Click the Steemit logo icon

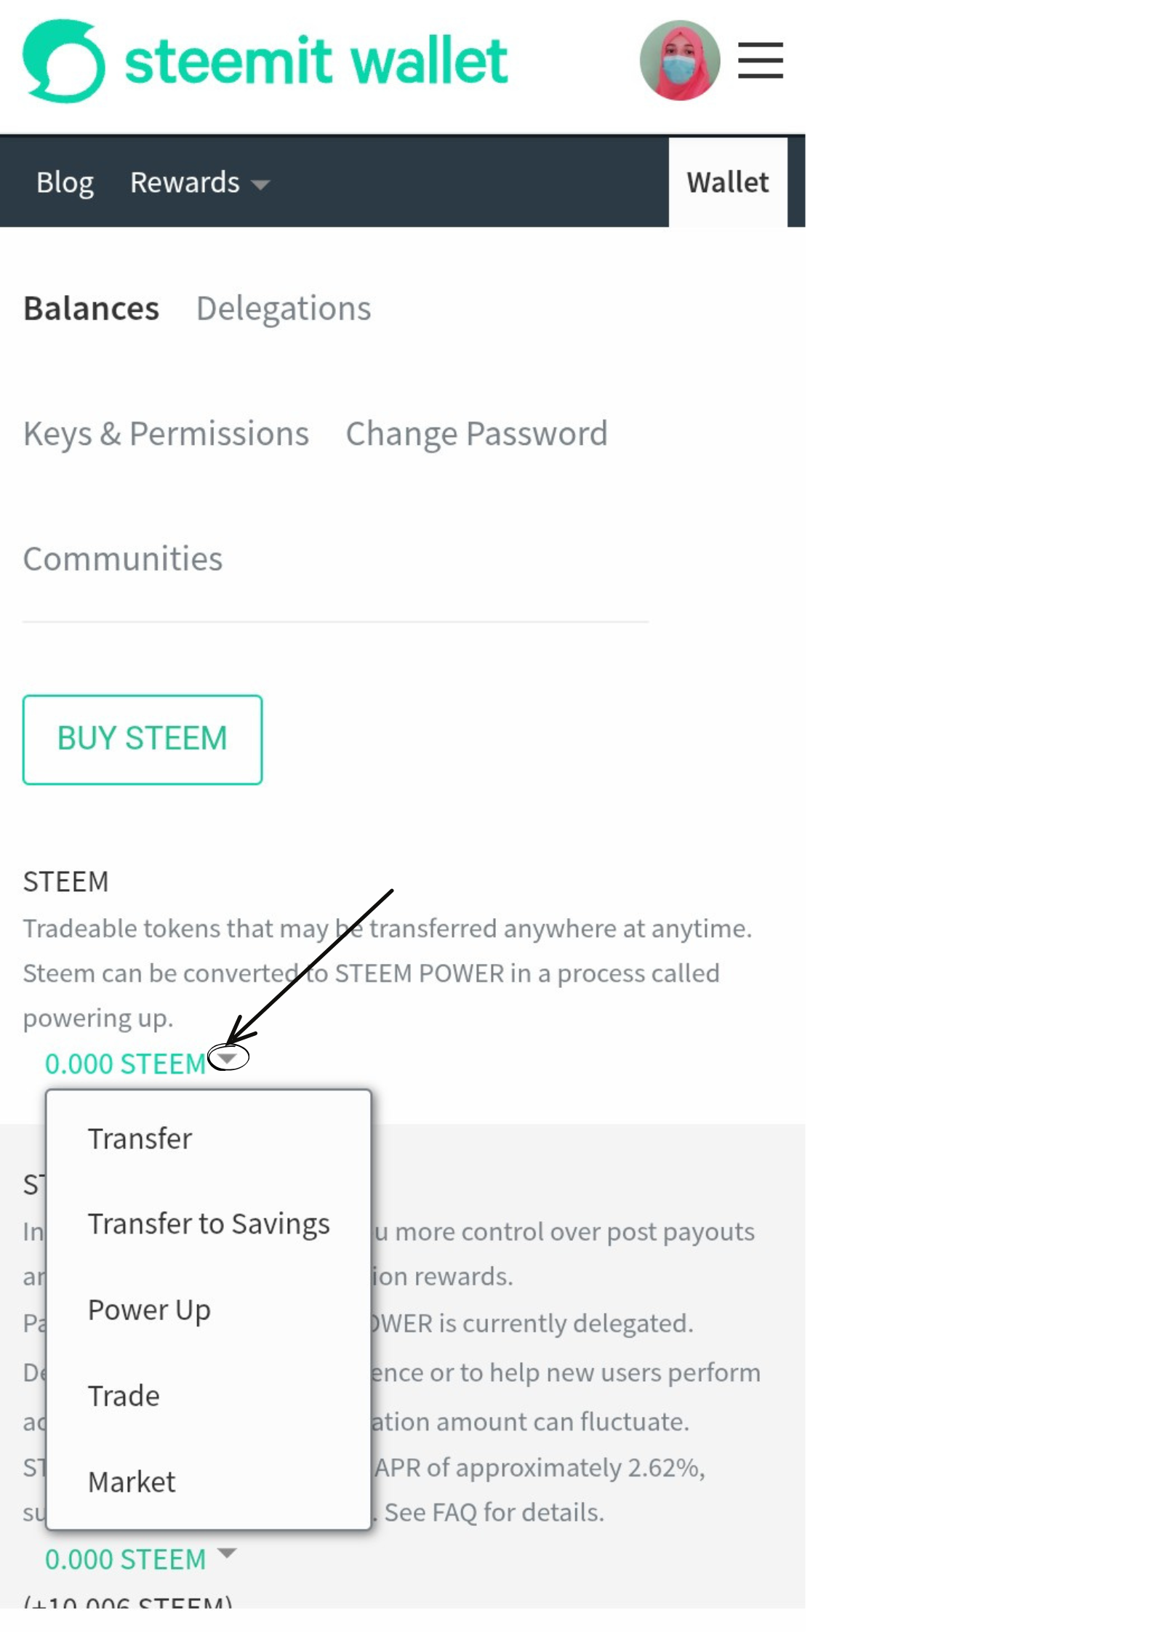tap(64, 61)
